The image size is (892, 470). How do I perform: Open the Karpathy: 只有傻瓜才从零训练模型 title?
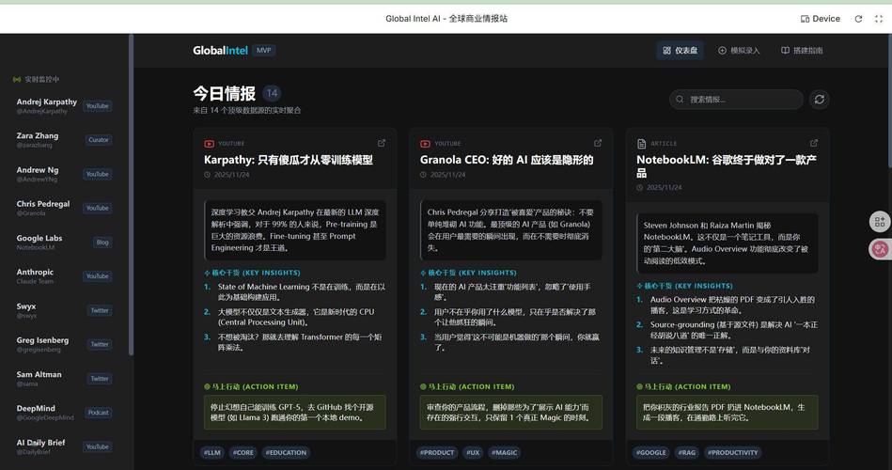point(289,160)
